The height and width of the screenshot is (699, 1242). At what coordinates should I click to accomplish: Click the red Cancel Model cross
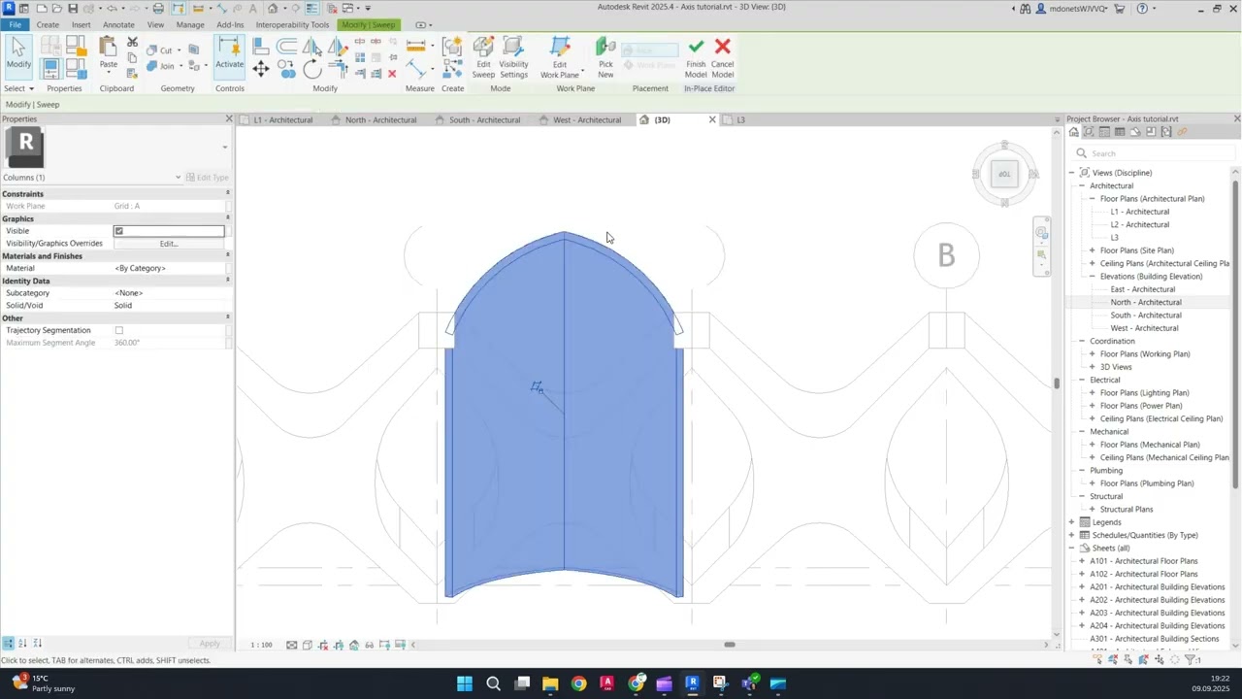722,58
